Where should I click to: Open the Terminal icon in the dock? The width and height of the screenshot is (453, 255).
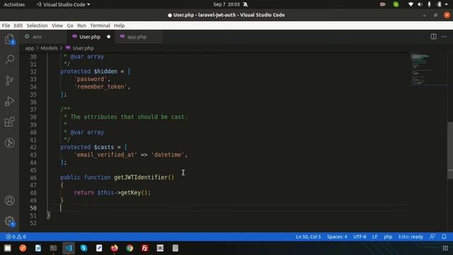53,248
